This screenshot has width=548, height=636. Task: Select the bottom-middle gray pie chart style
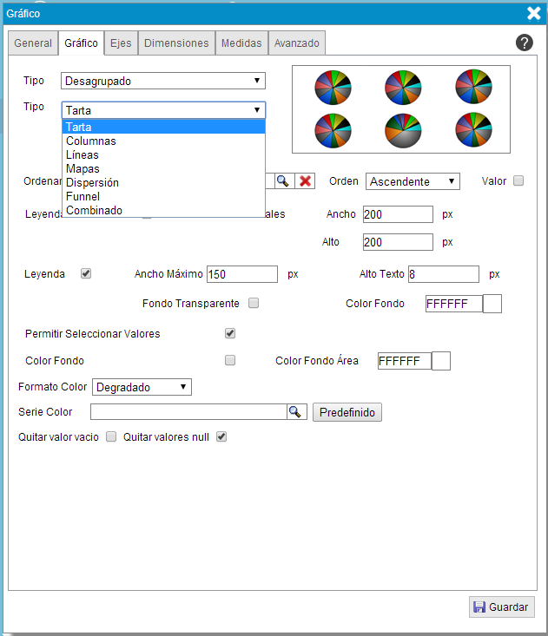pyautogui.click(x=403, y=130)
